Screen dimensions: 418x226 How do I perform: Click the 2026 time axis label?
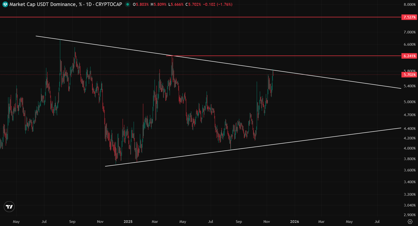tap(295, 221)
